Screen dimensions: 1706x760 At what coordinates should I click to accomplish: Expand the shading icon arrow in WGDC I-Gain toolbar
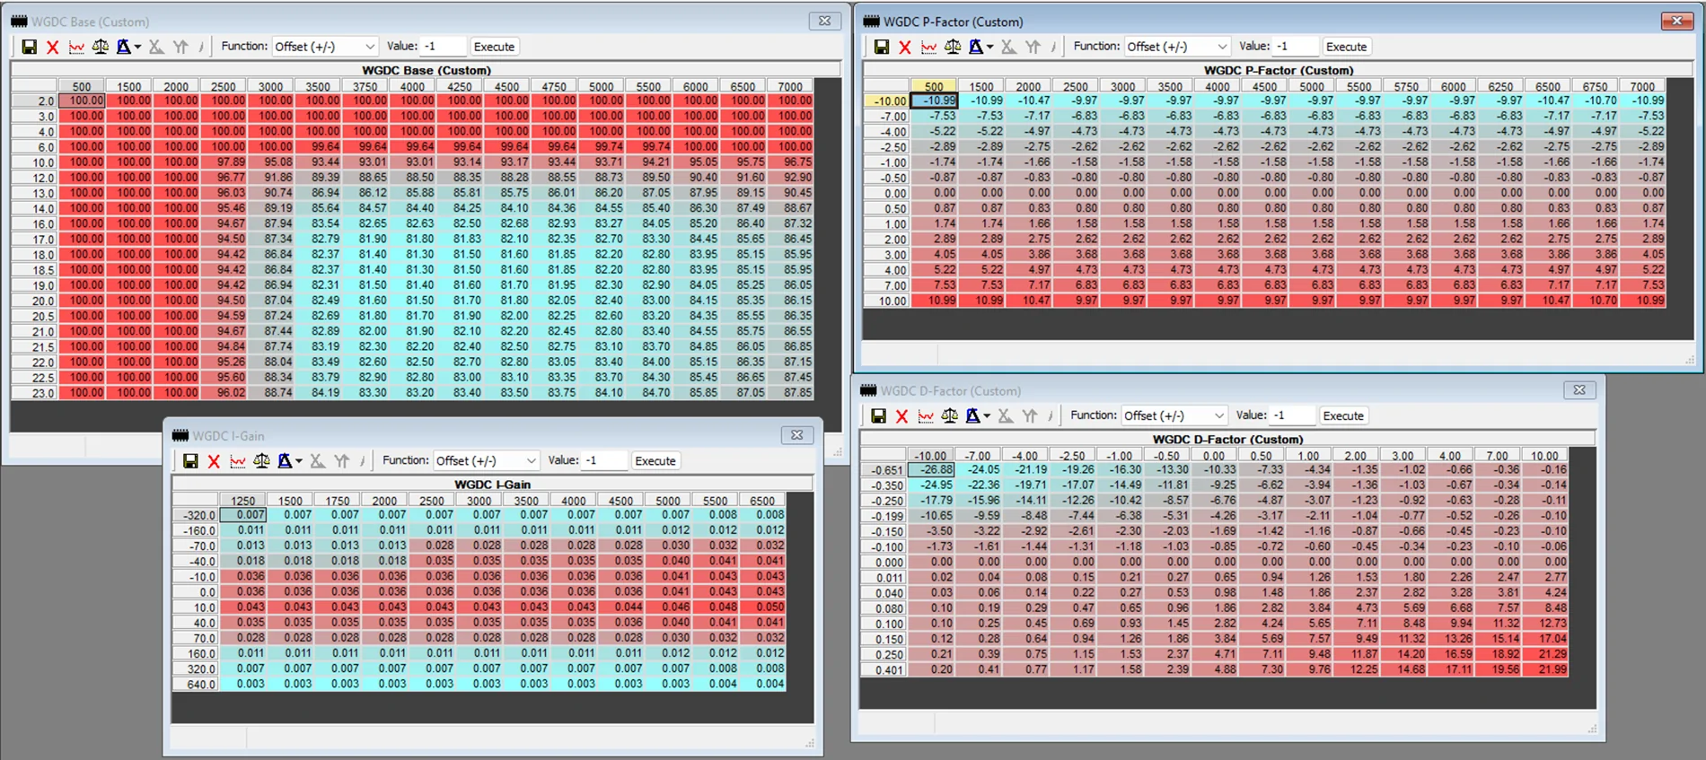click(x=298, y=462)
